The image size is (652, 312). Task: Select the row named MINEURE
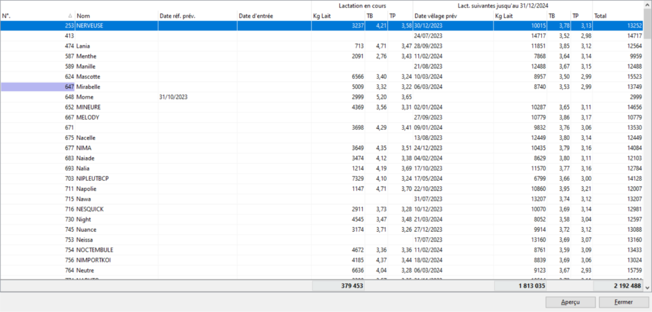(322, 107)
